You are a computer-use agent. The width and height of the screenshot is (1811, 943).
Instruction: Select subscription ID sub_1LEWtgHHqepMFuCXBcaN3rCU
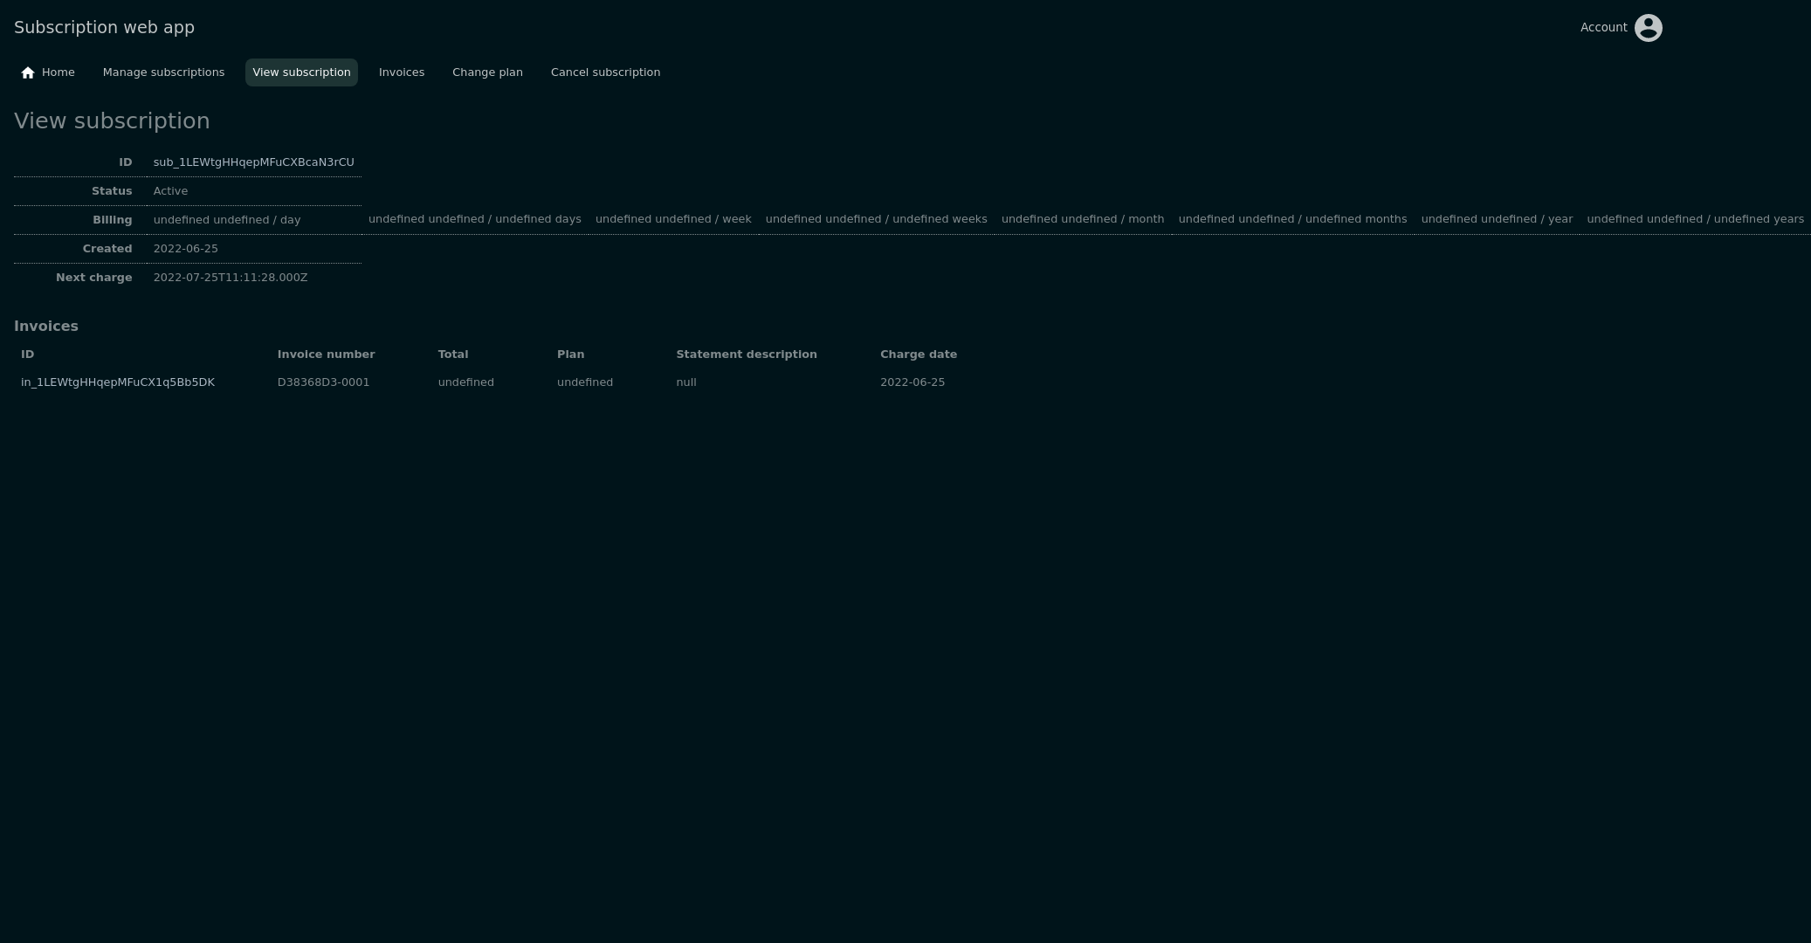pos(253,162)
